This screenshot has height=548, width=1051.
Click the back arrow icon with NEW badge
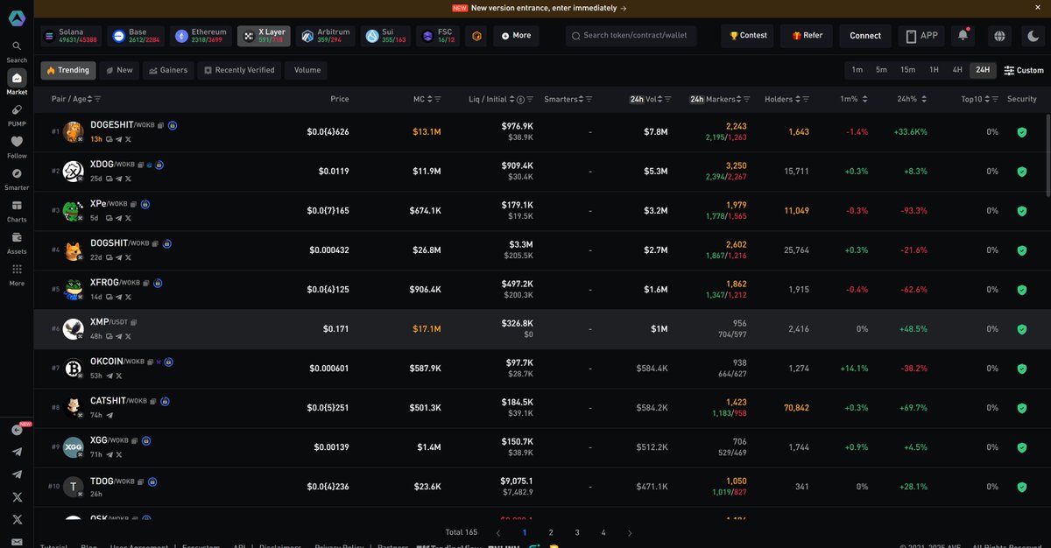point(17,430)
